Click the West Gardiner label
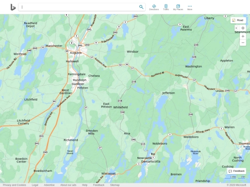 click(66, 92)
